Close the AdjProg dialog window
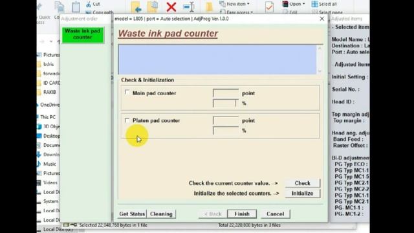This screenshot has height=233, width=414. (322, 19)
